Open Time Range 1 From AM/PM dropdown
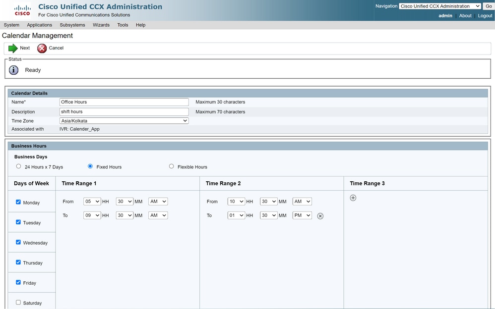Screen dimensions: 495x309 click(158, 202)
